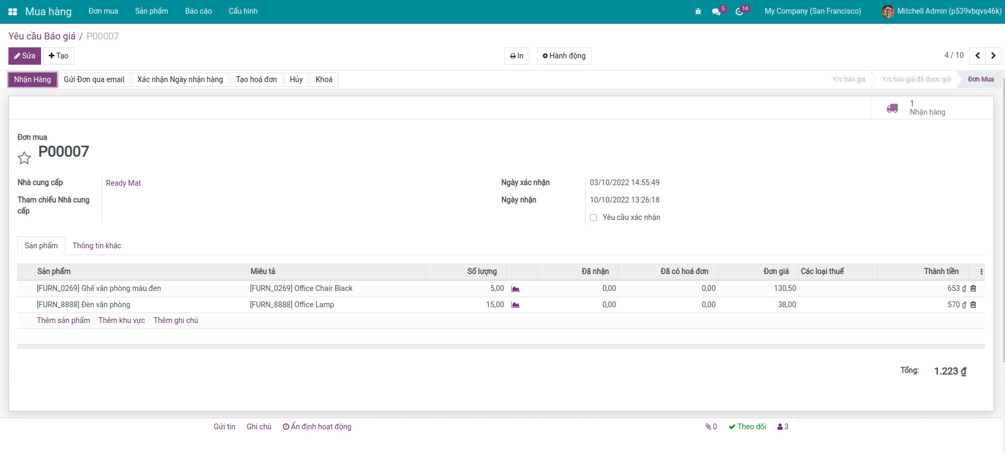Open the Hành động dropdown
1005x454 pixels.
point(564,56)
